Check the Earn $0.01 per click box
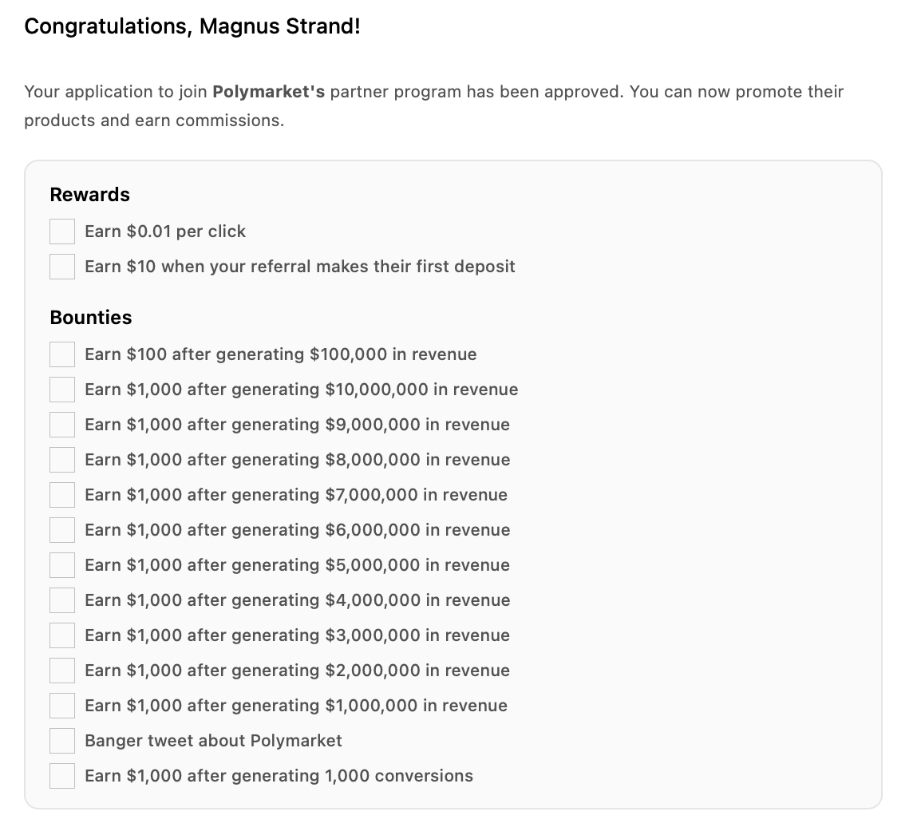Viewport: 913px width, 835px height. coord(62,232)
